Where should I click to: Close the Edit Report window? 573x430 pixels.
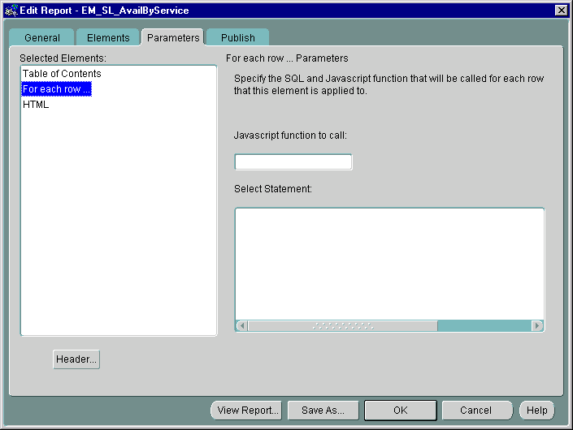(561, 11)
